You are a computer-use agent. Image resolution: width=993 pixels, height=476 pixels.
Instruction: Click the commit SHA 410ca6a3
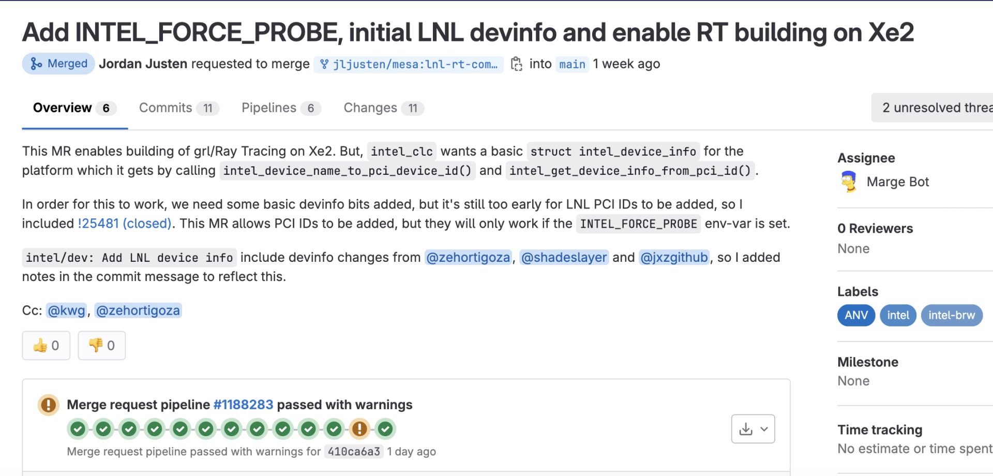pyautogui.click(x=353, y=451)
